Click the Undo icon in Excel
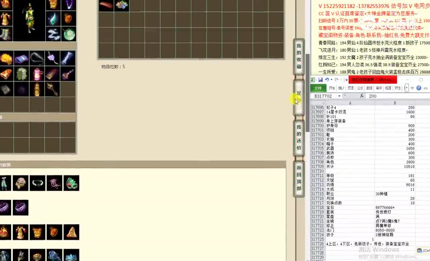The height and width of the screenshot is (261, 430). (x=327, y=79)
